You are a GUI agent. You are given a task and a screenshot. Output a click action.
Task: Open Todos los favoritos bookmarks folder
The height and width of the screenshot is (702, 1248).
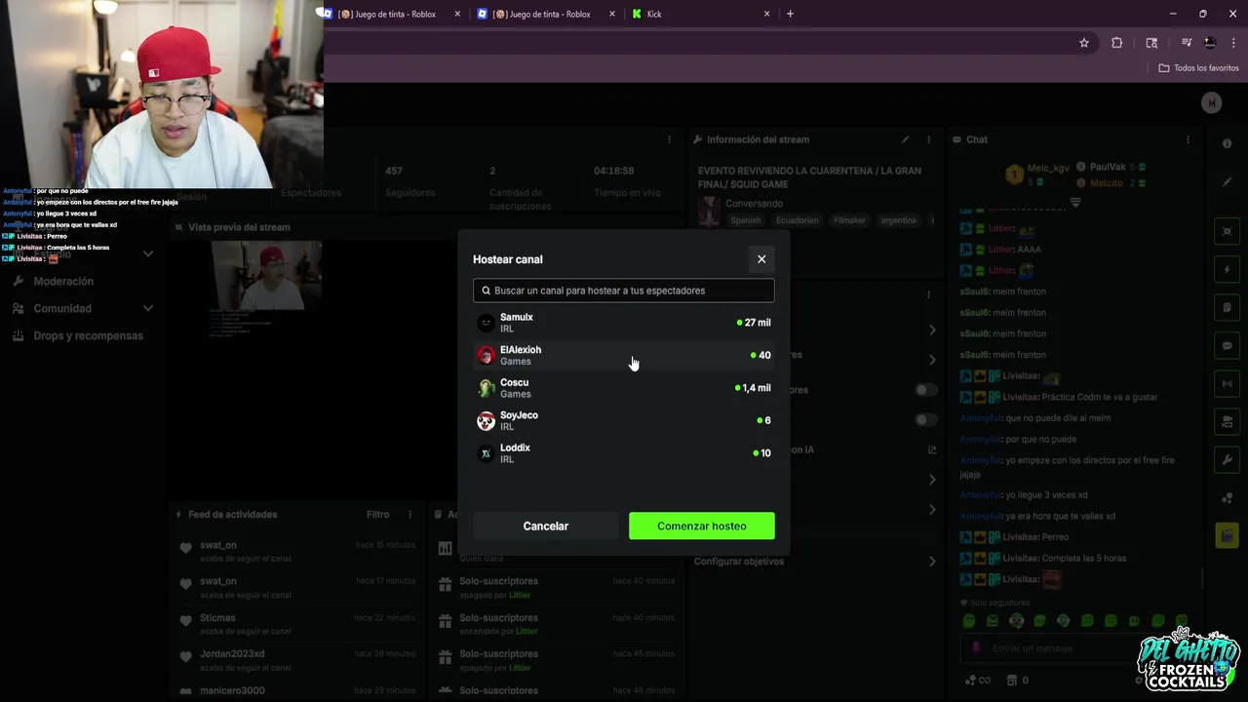(x=1198, y=68)
